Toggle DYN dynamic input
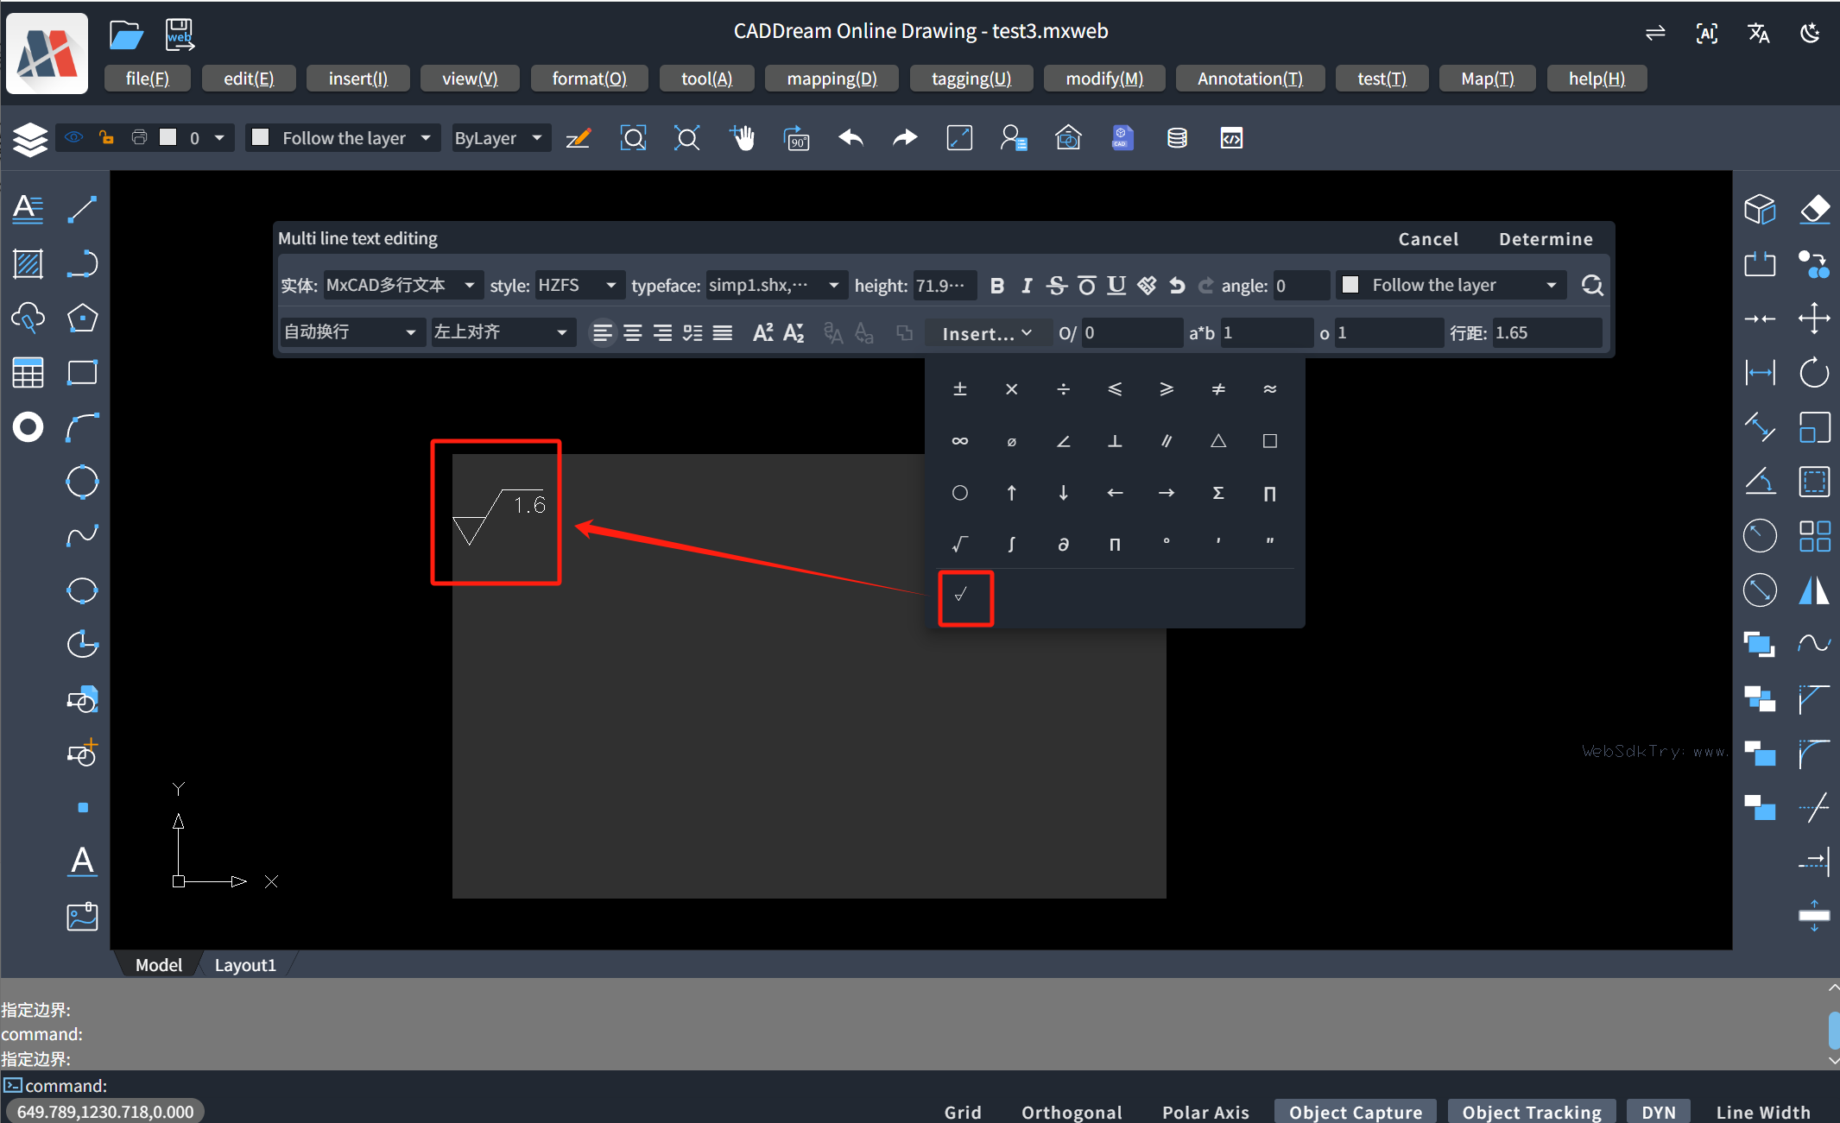 (x=1658, y=1112)
